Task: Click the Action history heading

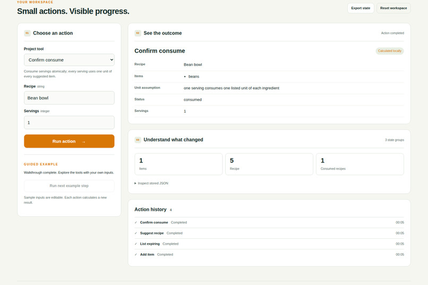Action: [150, 210]
